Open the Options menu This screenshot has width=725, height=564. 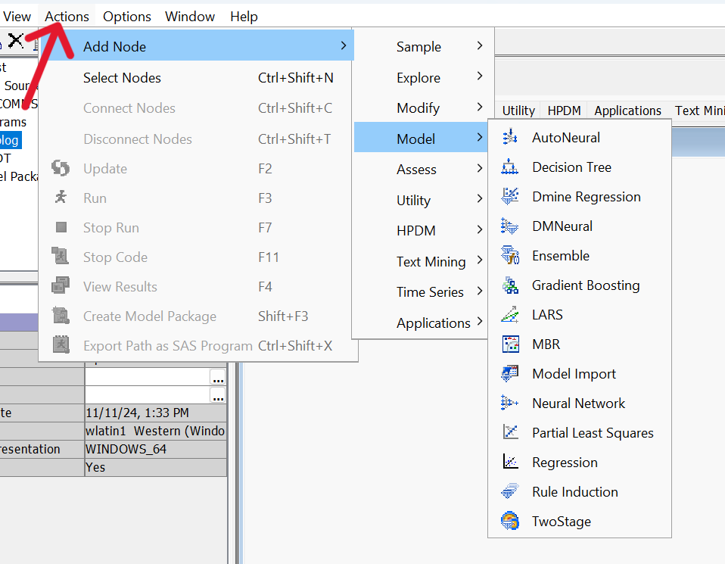coord(127,17)
